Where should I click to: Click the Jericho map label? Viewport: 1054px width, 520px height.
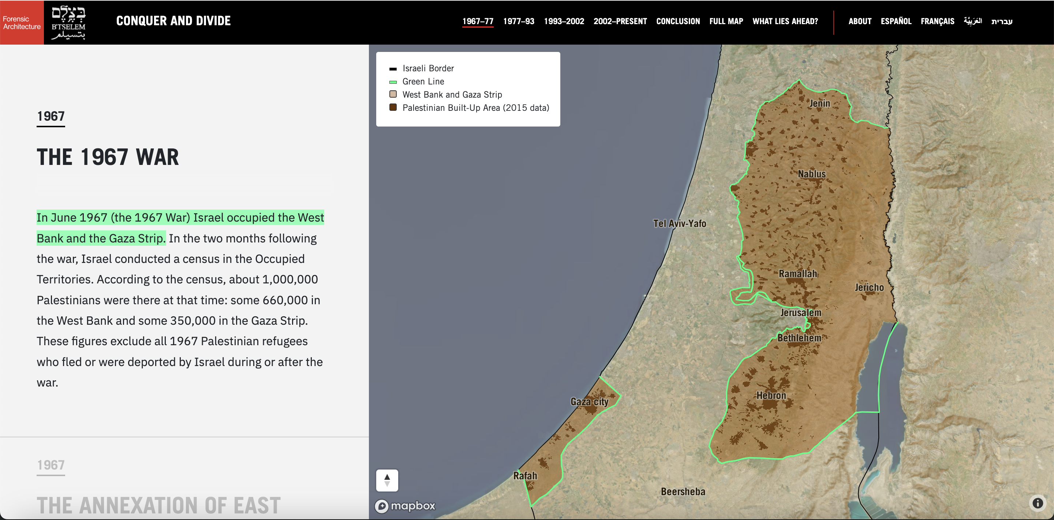click(x=869, y=287)
